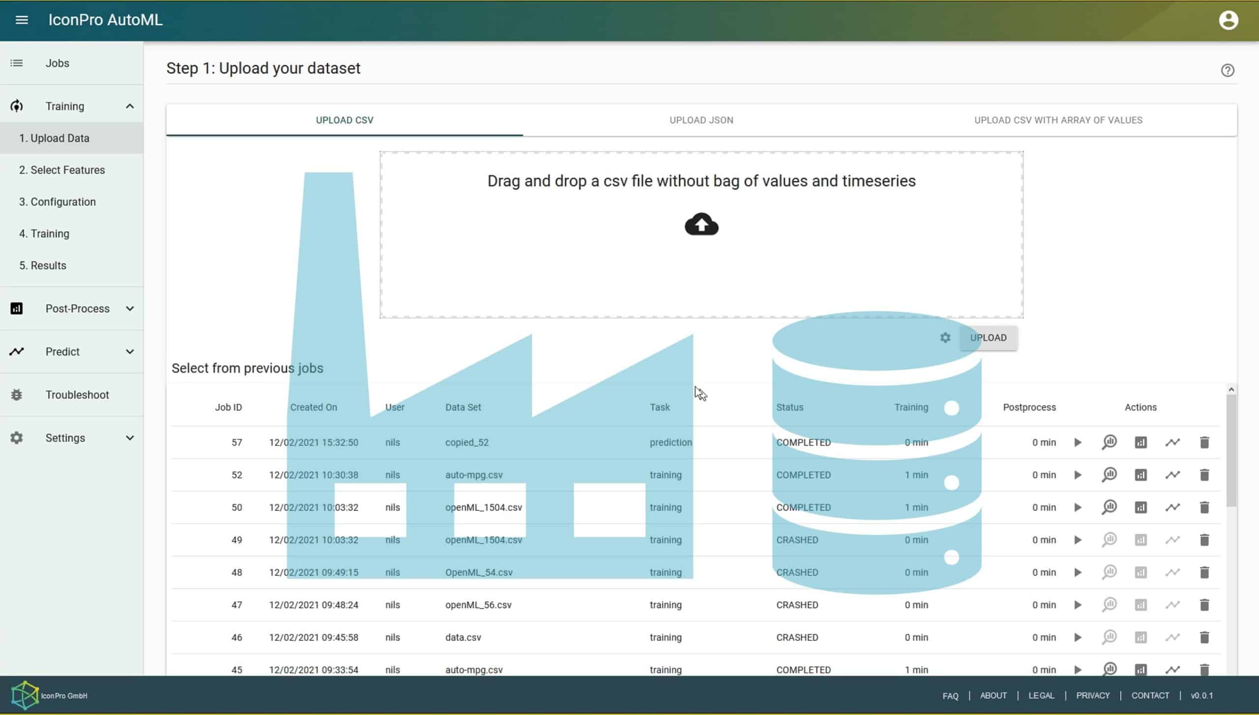Expand the Post-Process sidebar section
This screenshot has height=715, width=1259.
pyautogui.click(x=129, y=309)
